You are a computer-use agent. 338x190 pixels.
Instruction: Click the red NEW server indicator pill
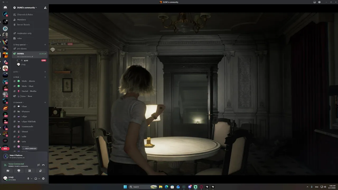(5, 149)
